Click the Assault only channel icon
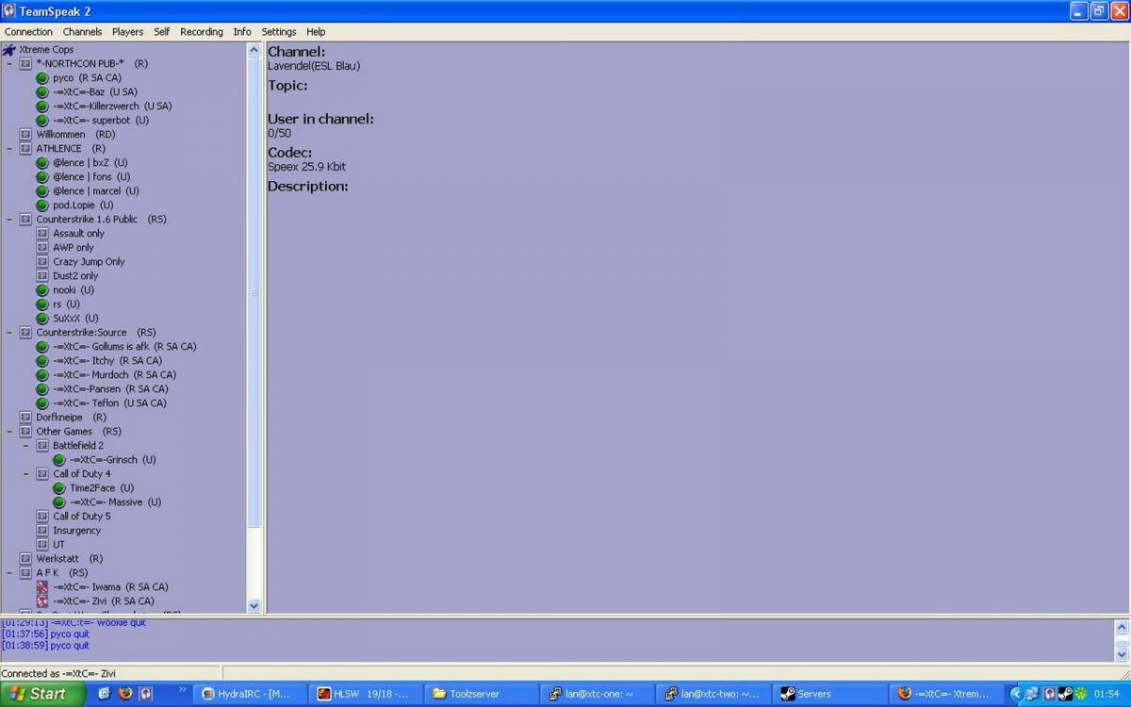Image resolution: width=1131 pixels, height=707 pixels. (42, 234)
